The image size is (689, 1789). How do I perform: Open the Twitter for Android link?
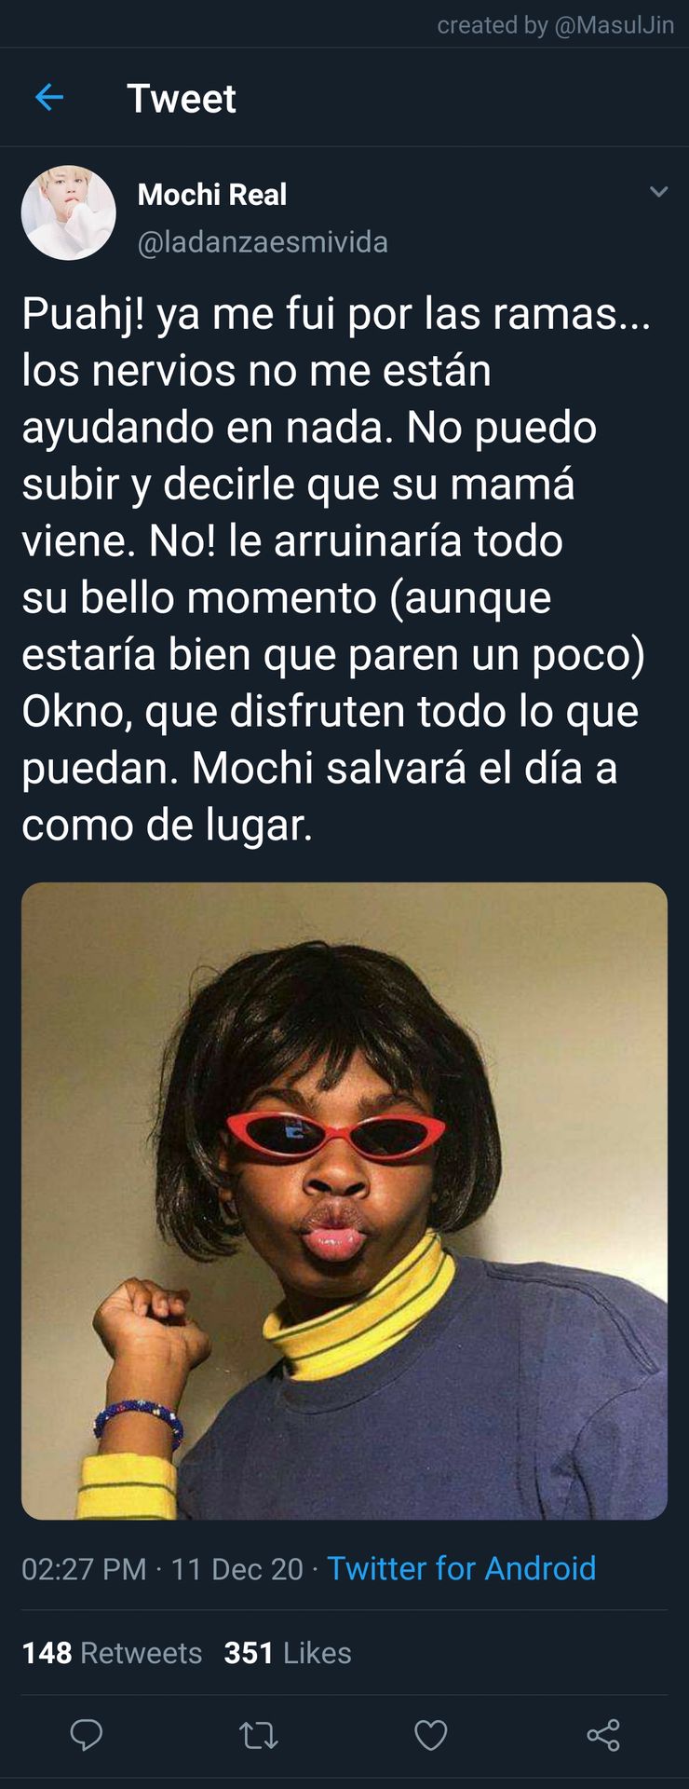(x=461, y=1568)
